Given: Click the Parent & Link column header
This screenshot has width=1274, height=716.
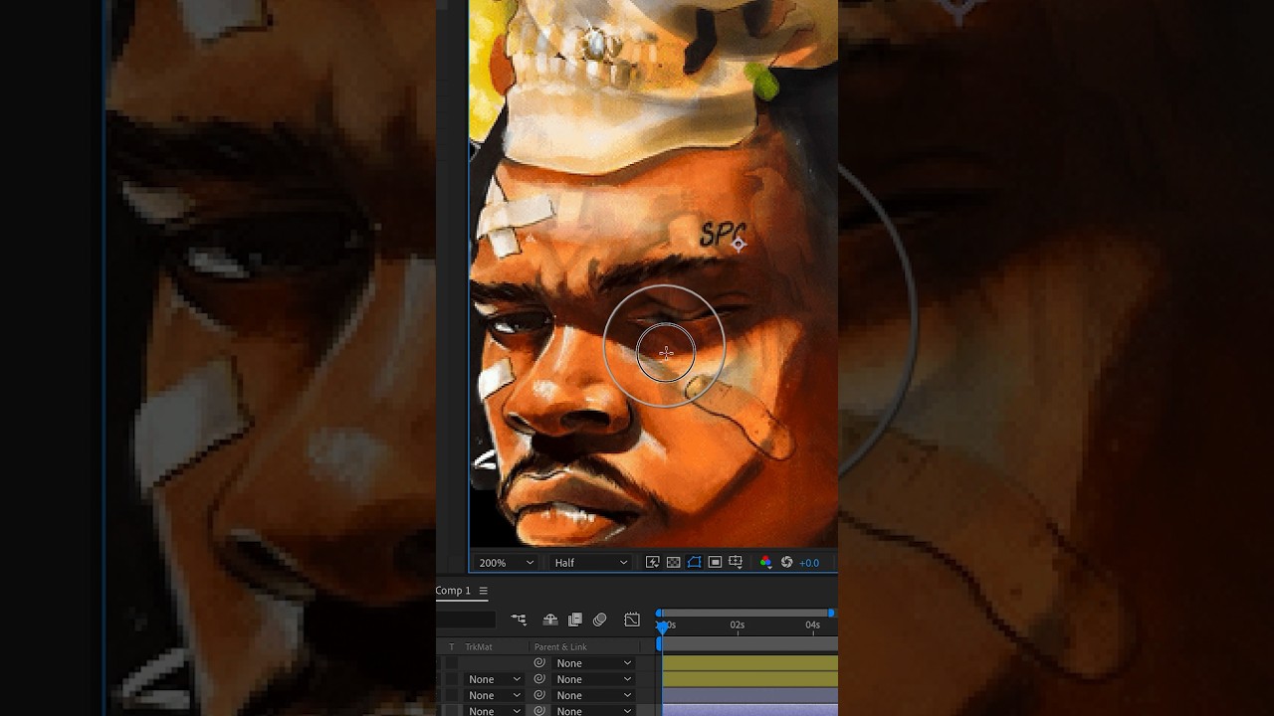Looking at the screenshot, I should click(x=560, y=647).
